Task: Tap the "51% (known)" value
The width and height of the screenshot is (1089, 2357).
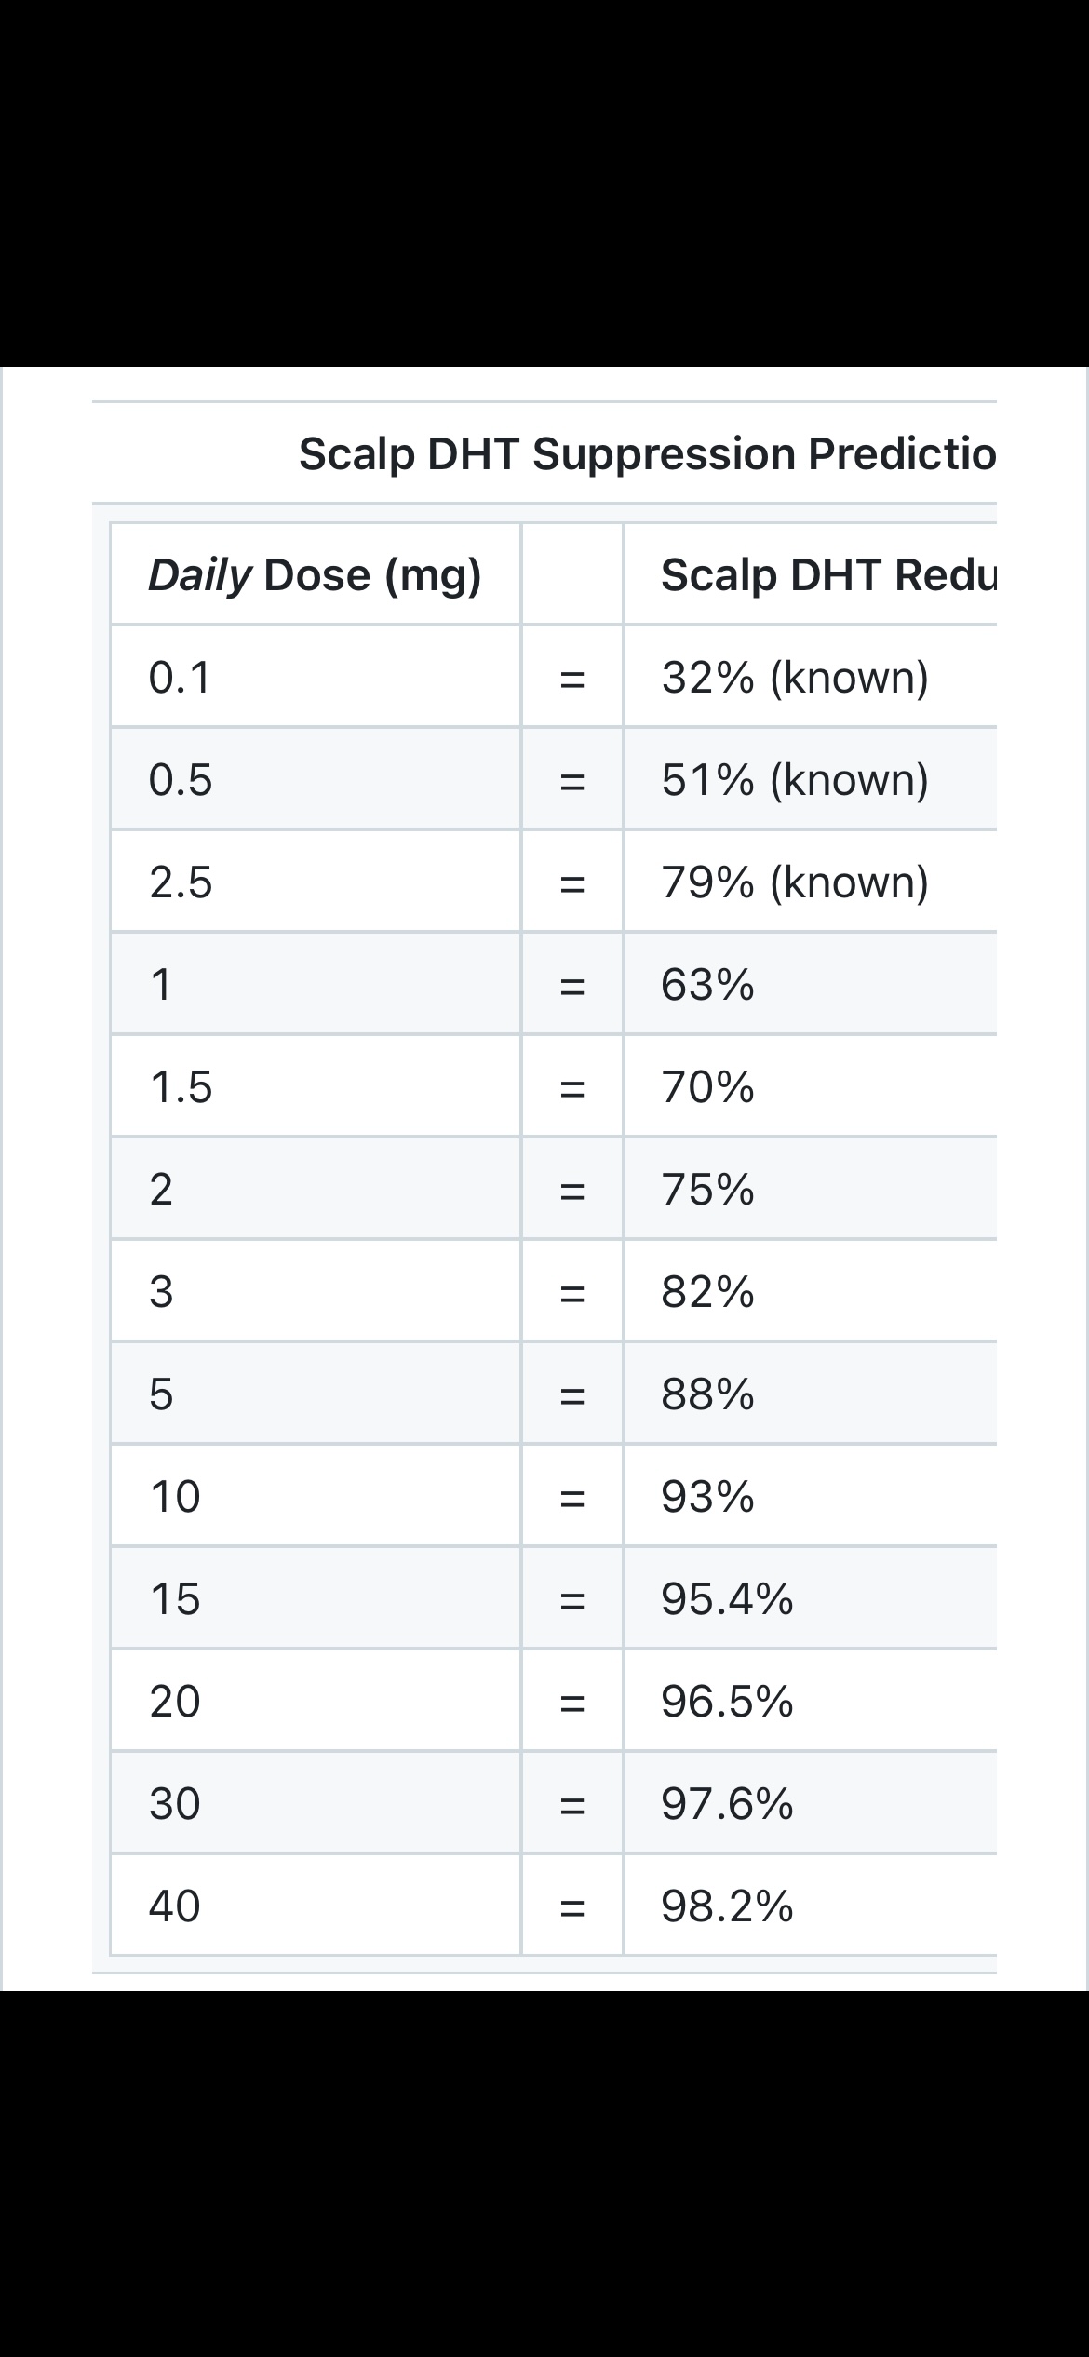Action: pos(795,779)
